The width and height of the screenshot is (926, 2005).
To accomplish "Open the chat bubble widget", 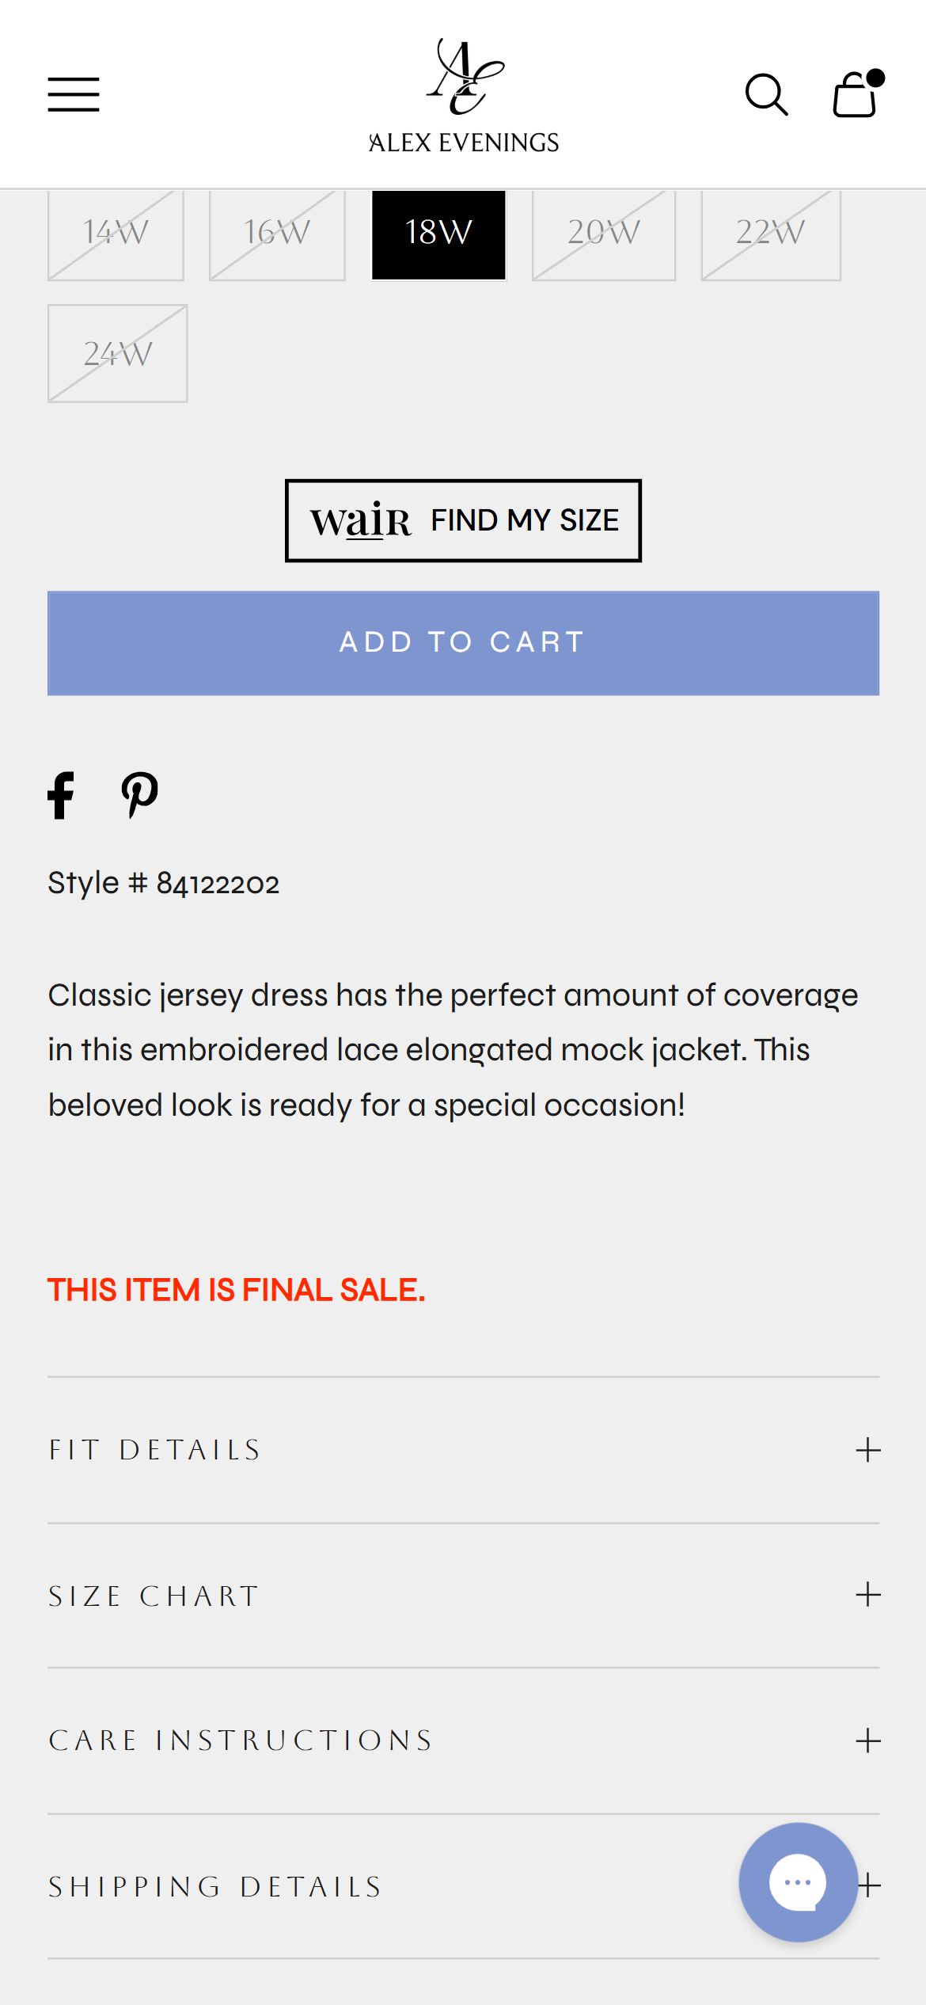I will 798,1881.
